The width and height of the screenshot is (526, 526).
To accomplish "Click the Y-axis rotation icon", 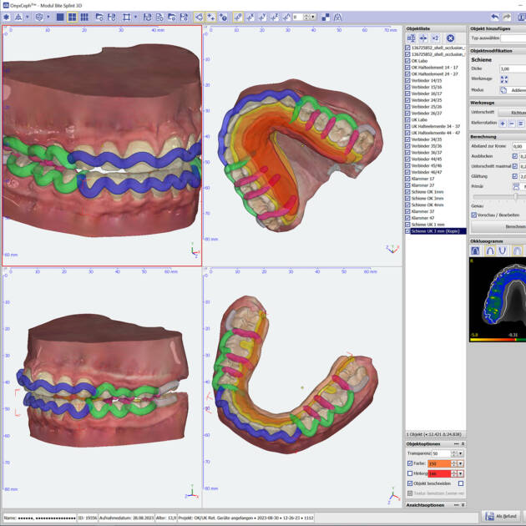I will tap(262, 17).
